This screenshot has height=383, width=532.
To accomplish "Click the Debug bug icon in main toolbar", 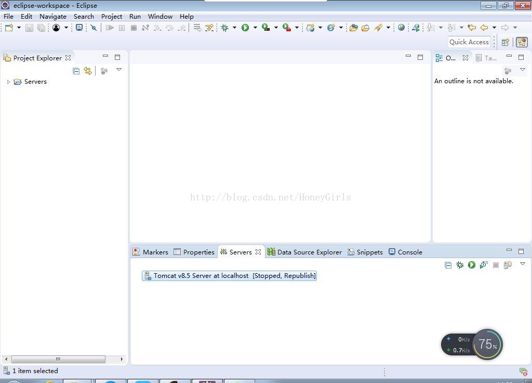I will click(224, 28).
